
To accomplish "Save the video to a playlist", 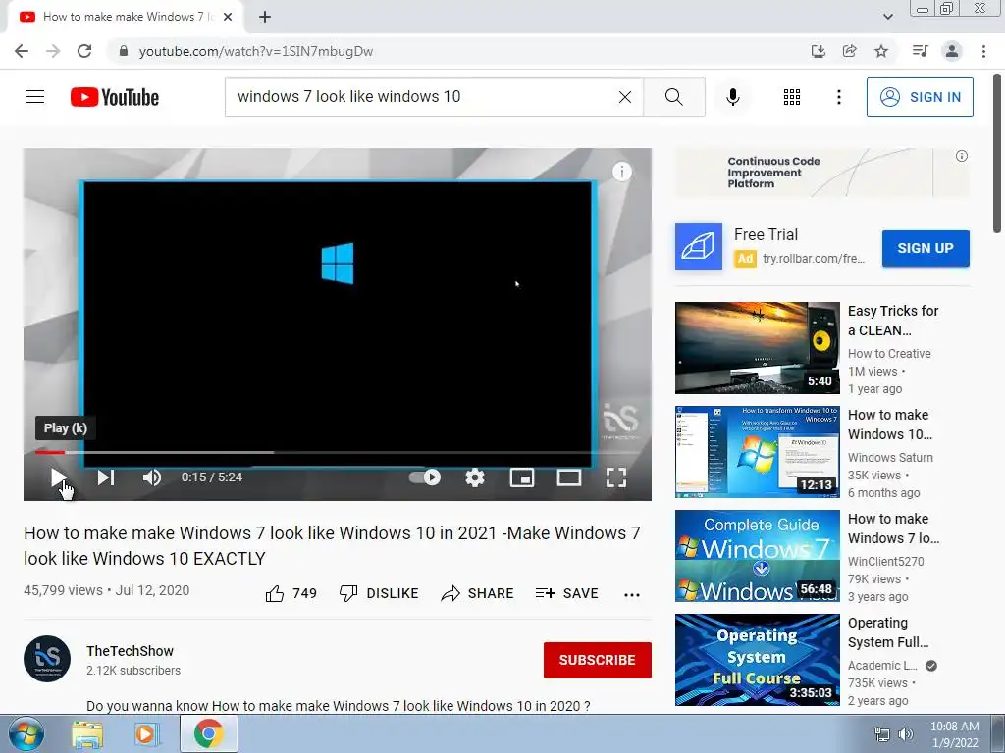I will [x=567, y=593].
